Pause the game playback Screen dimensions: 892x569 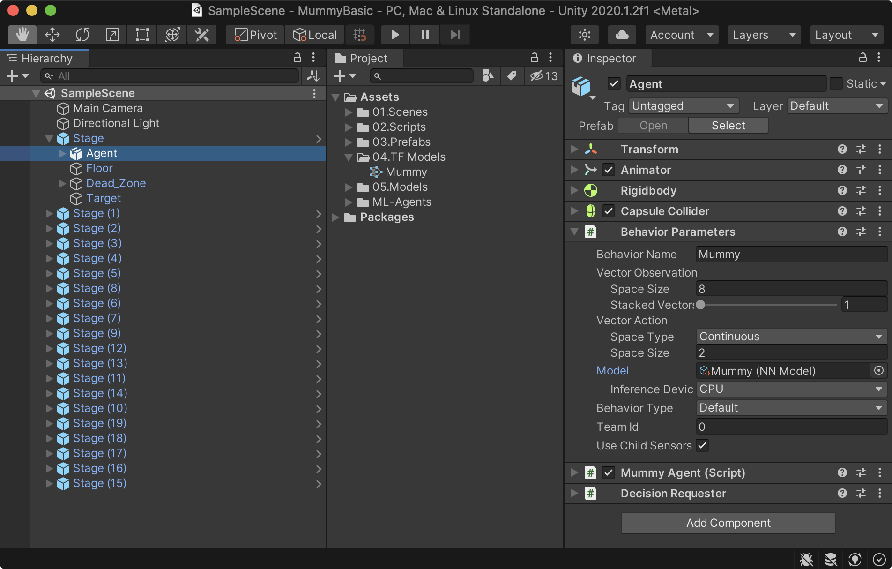pyautogui.click(x=425, y=35)
